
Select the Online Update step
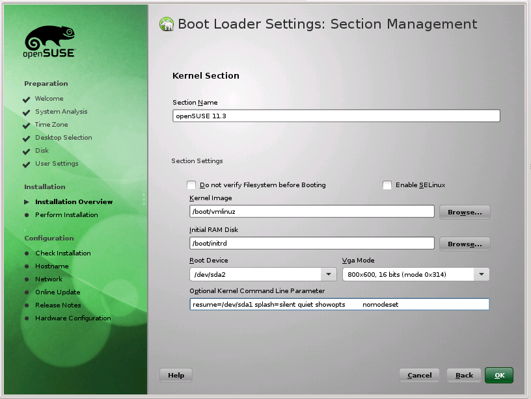pos(57,292)
